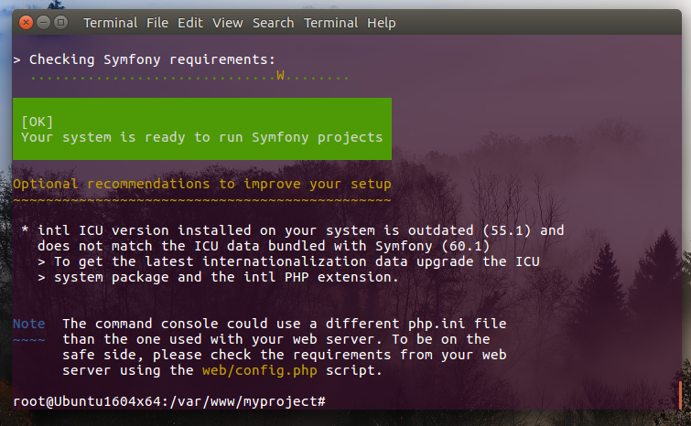This screenshot has height=426, width=691.
Task: Click 'than the one used with your web server' line
Action: pyautogui.click(x=275, y=339)
